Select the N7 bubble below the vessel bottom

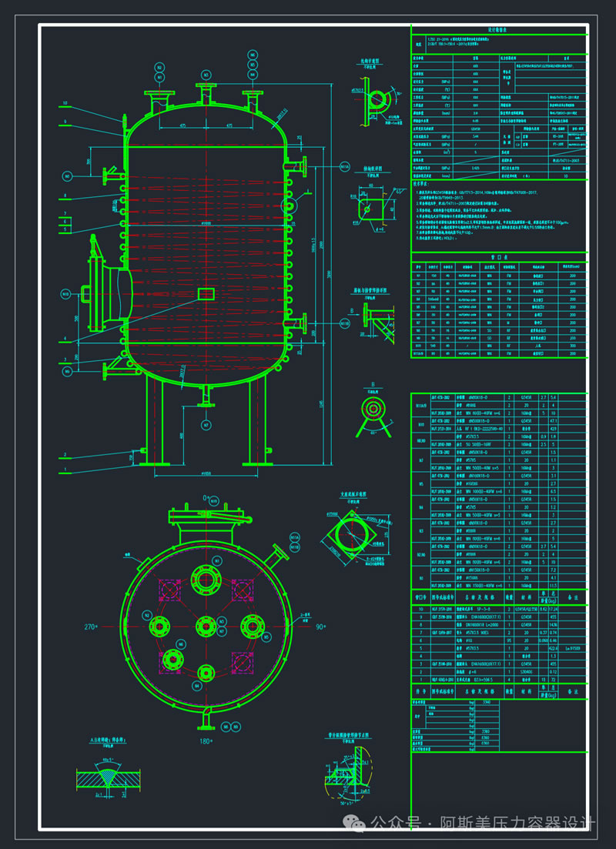[206, 424]
